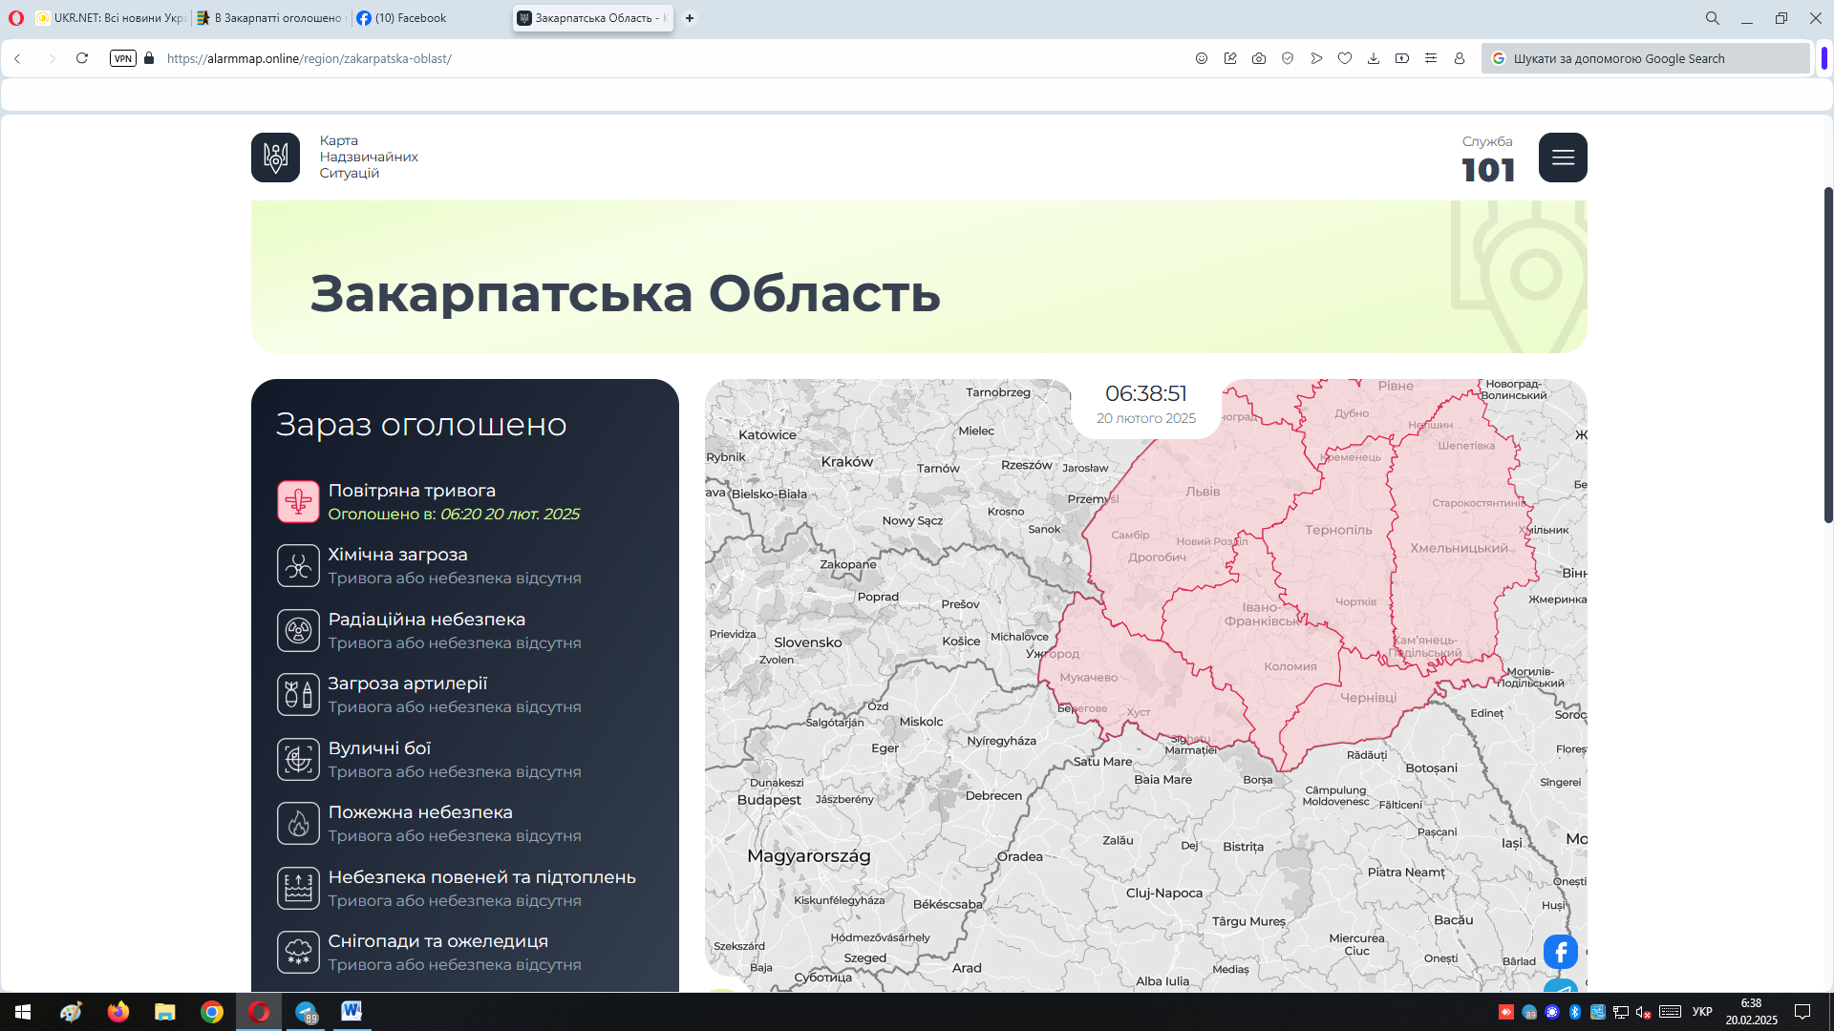Click the snowfall and ice icon
Screen dimensions: 1834x1031
[298, 952]
